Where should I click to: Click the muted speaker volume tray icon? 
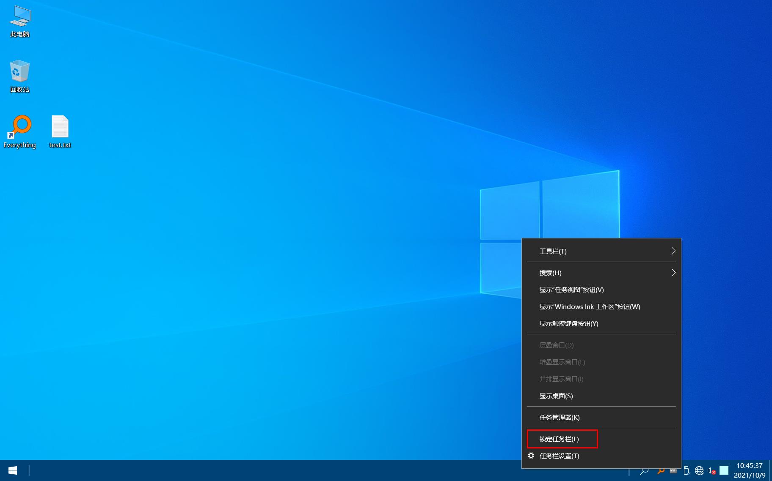pyautogui.click(x=711, y=470)
